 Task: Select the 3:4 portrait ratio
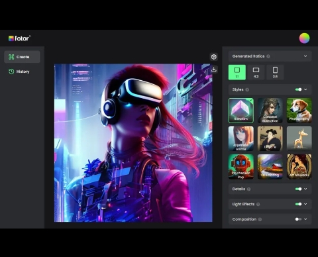tap(275, 72)
